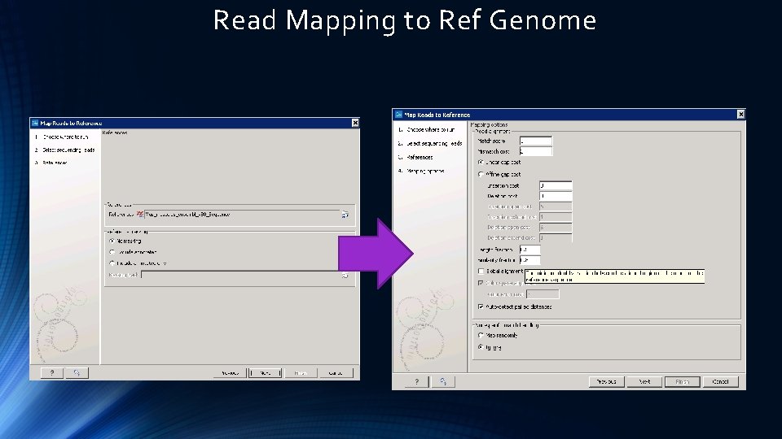Click the Deletion open cost field

point(556,228)
